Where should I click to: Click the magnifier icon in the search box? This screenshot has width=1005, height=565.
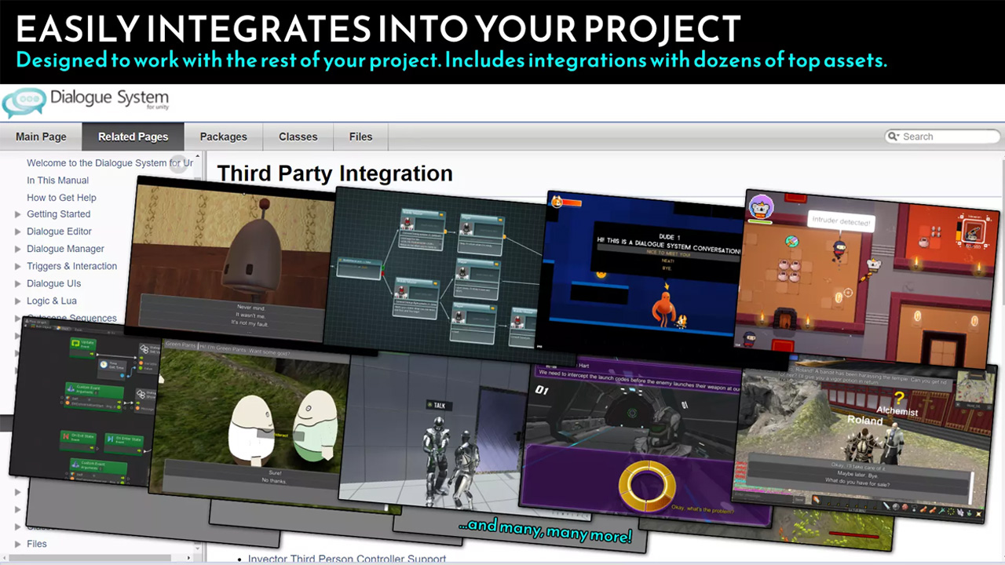coord(894,137)
